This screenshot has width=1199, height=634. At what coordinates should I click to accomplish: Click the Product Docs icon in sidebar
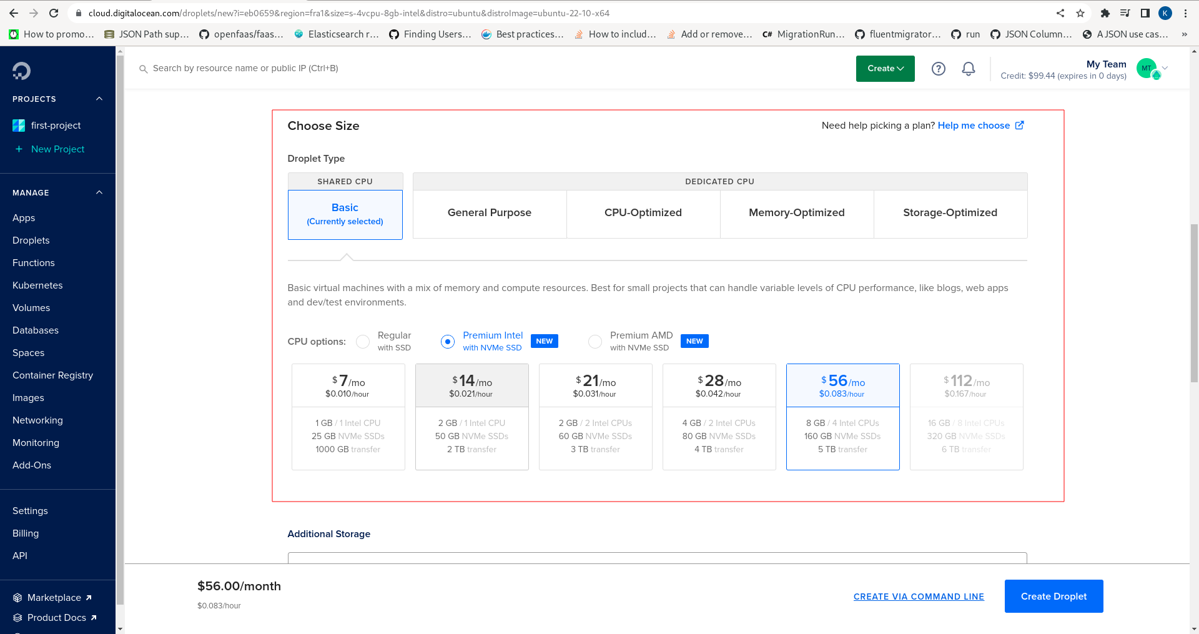click(x=17, y=618)
